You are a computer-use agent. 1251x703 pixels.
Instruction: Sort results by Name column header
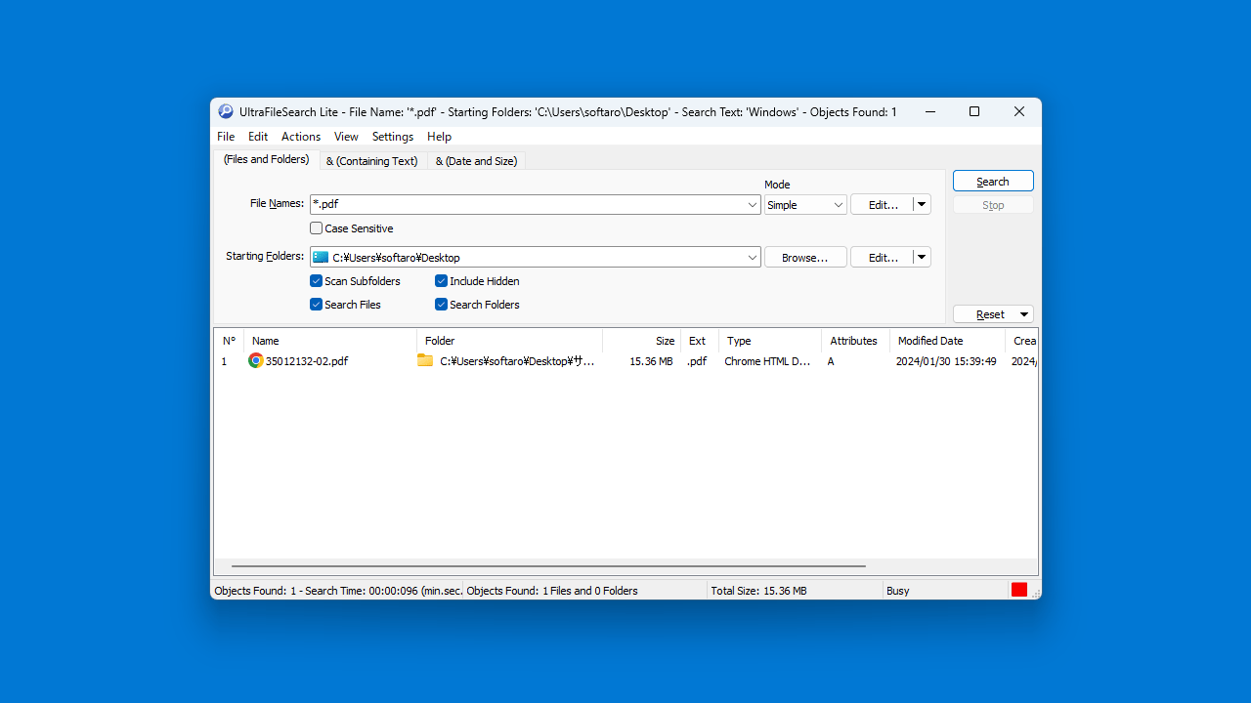(330, 341)
